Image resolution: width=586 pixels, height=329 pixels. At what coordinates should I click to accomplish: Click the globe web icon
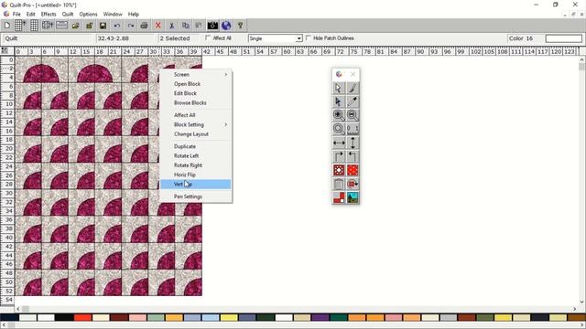226,26
